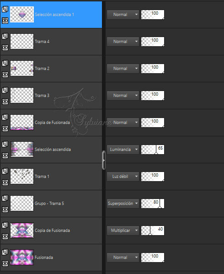Click layer type icon of Trama 2
This screenshot has height=274, width=224.
(5, 63)
